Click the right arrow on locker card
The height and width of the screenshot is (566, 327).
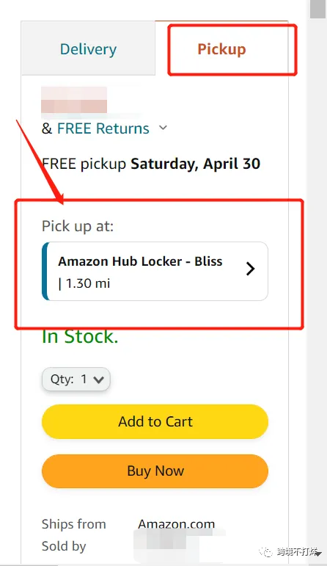pyautogui.click(x=250, y=269)
